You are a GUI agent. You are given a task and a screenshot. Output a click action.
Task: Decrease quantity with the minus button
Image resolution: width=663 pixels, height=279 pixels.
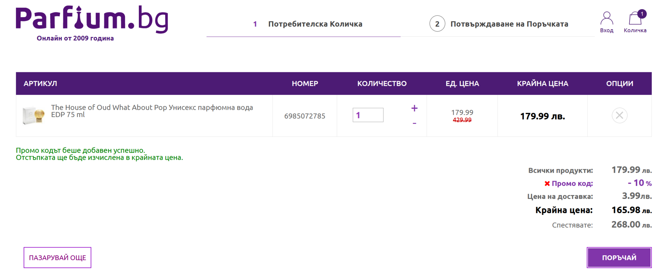(414, 123)
